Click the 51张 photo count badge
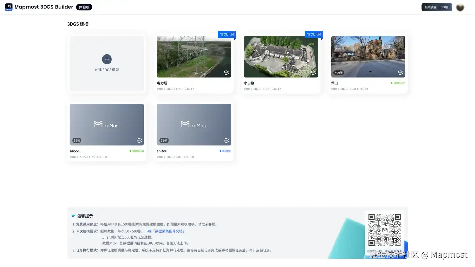This screenshot has height=267, width=475. click(x=164, y=140)
